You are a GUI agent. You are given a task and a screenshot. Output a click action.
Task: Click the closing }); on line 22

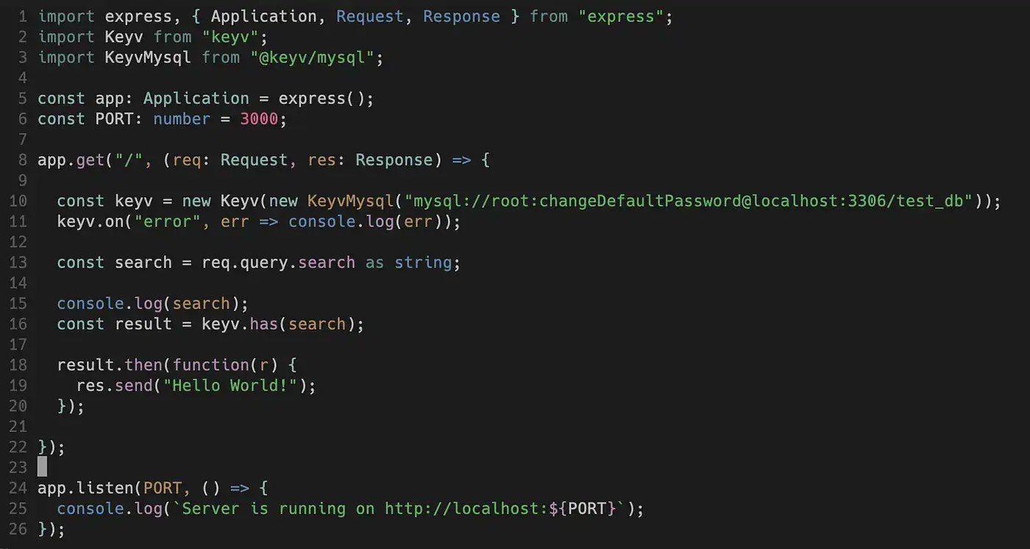point(51,447)
